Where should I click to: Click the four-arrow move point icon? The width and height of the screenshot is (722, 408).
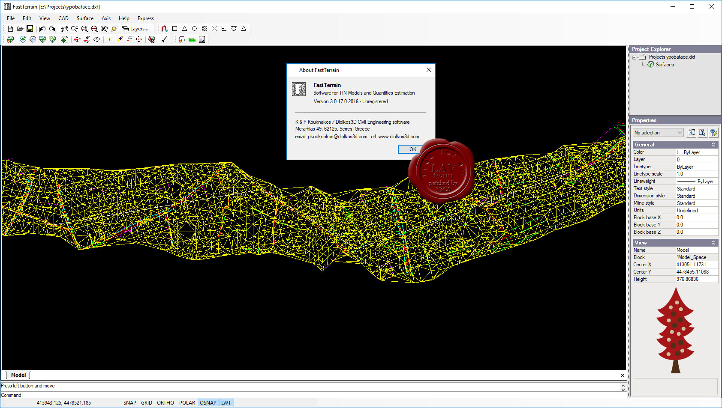coord(139,39)
